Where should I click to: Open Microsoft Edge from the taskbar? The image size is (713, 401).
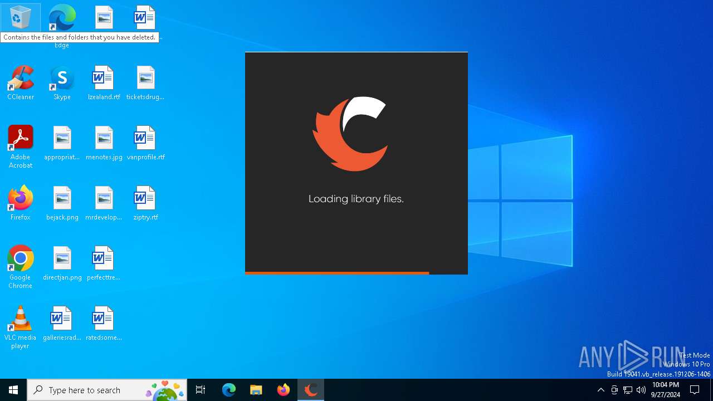229,390
